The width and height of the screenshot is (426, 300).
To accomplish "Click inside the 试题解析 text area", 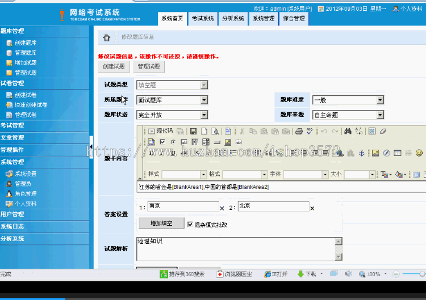I will 236,249.
